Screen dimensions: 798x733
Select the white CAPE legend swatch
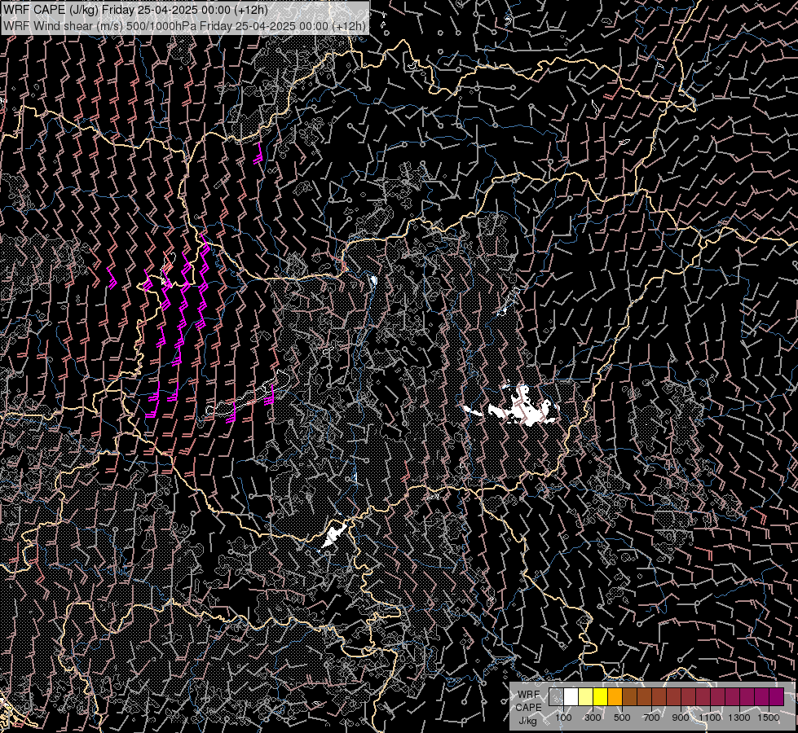(x=571, y=697)
